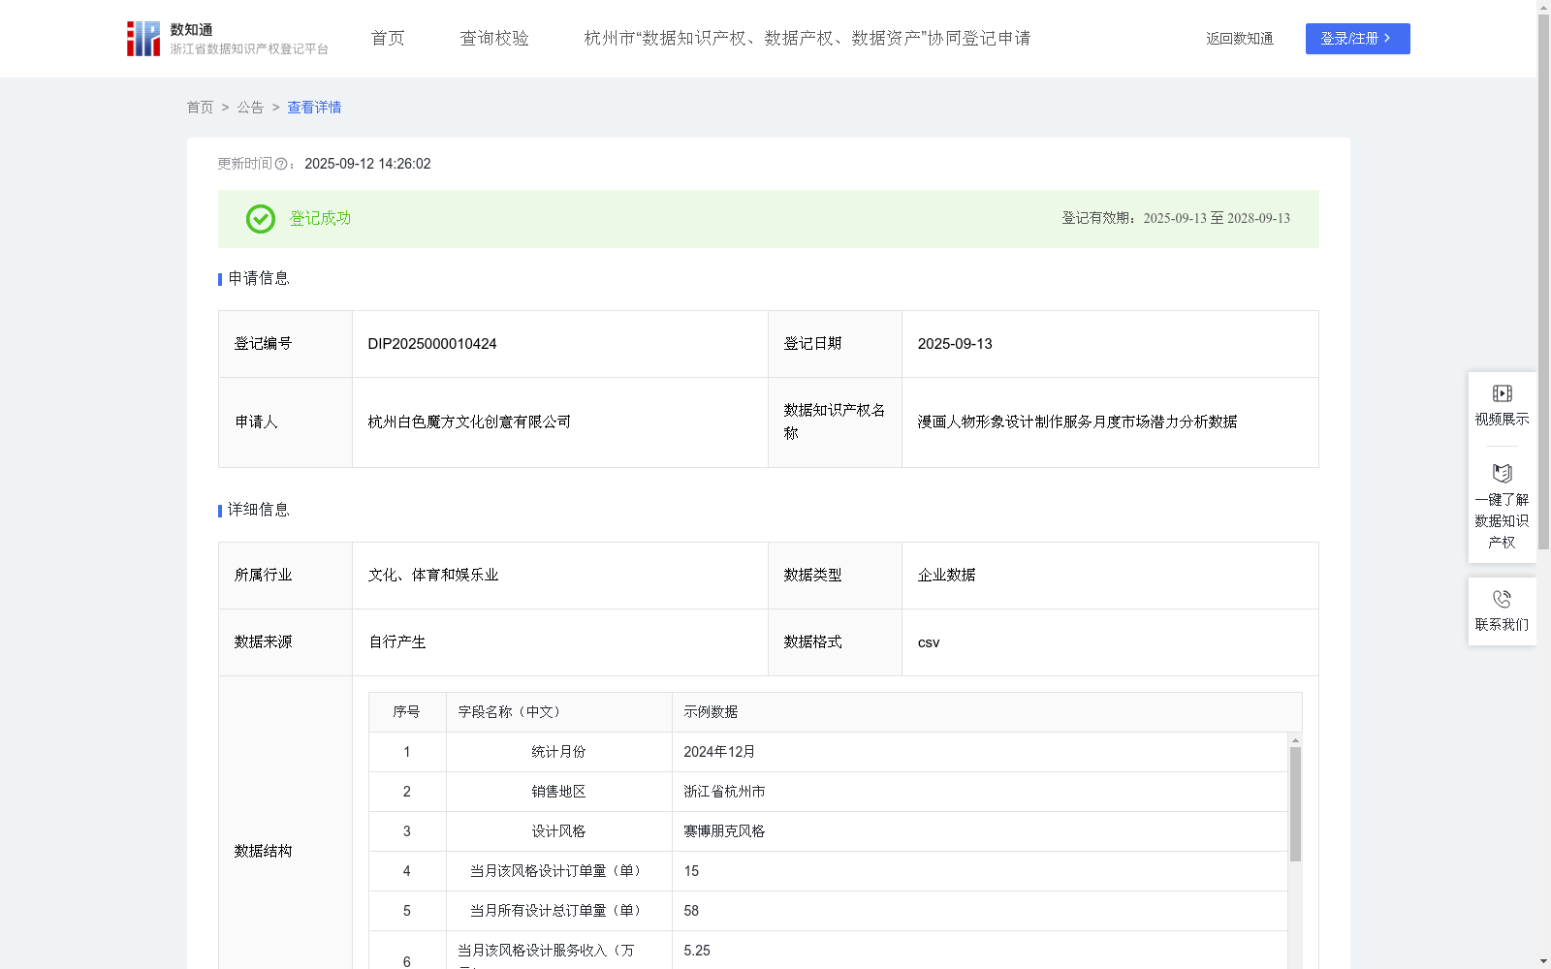Click the data structure table scrollbar thumb

pyautogui.click(x=1295, y=804)
